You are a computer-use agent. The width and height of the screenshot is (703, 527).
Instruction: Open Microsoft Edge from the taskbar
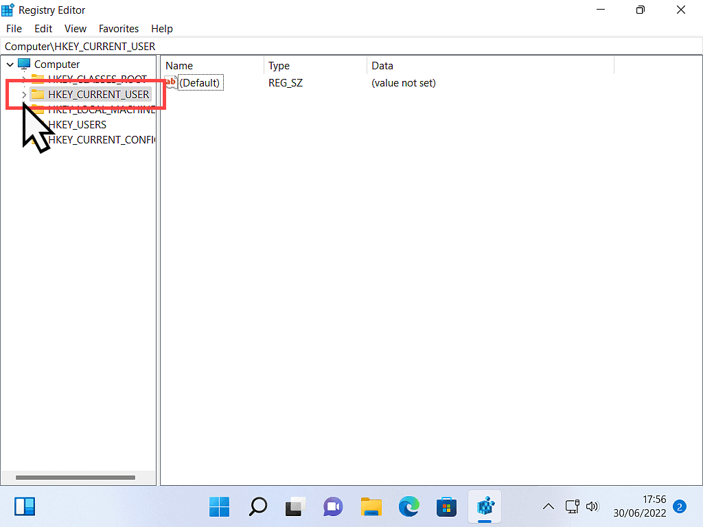click(409, 506)
